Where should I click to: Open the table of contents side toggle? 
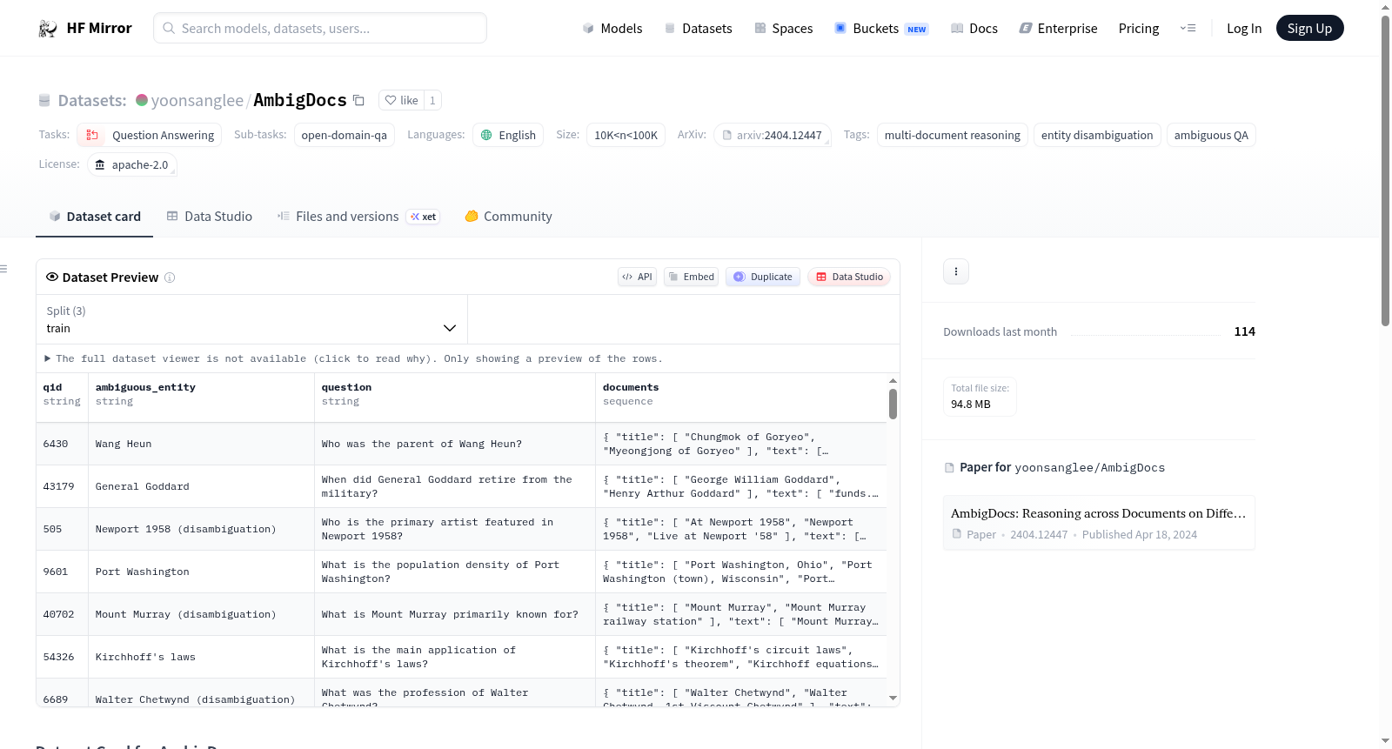tap(4, 269)
